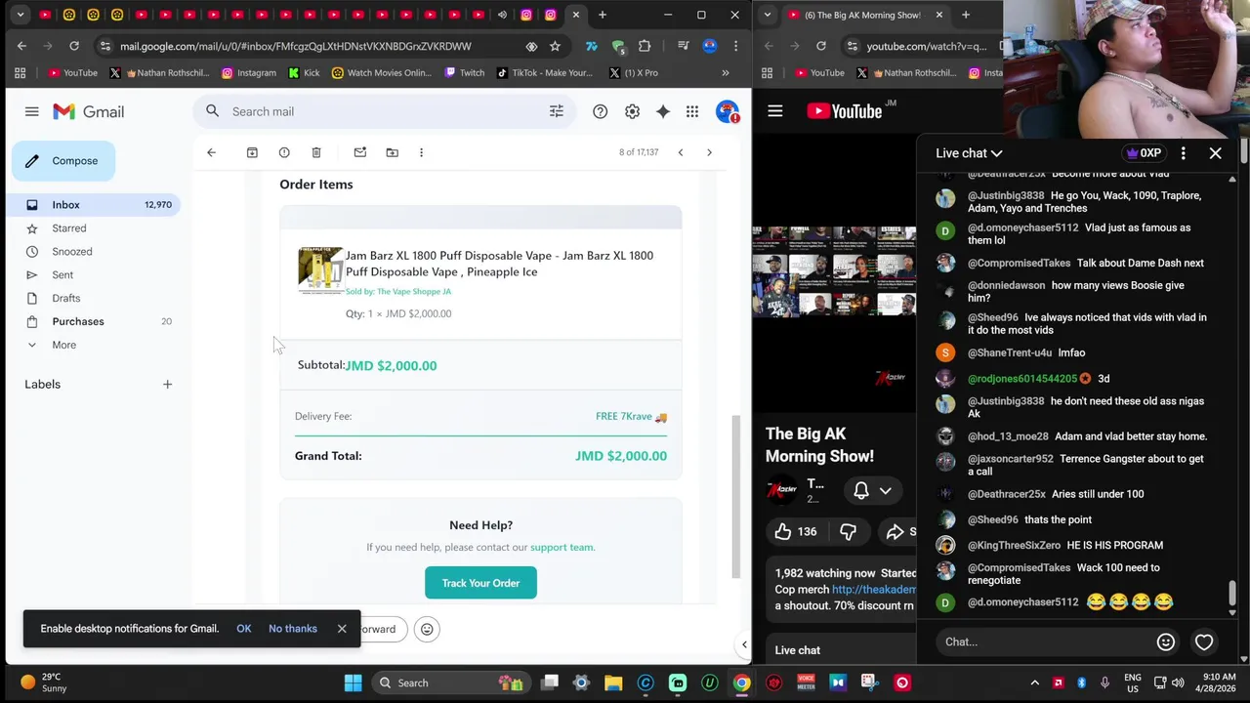Open the Inbox folder
The height and width of the screenshot is (703, 1250).
click(96, 205)
